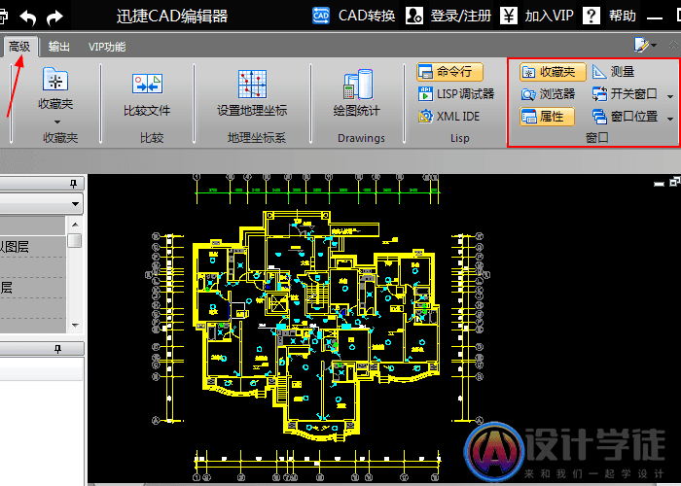The height and width of the screenshot is (486, 681).
Task: Switch to the VIP功能 ribbon tab
Action: pyautogui.click(x=107, y=47)
